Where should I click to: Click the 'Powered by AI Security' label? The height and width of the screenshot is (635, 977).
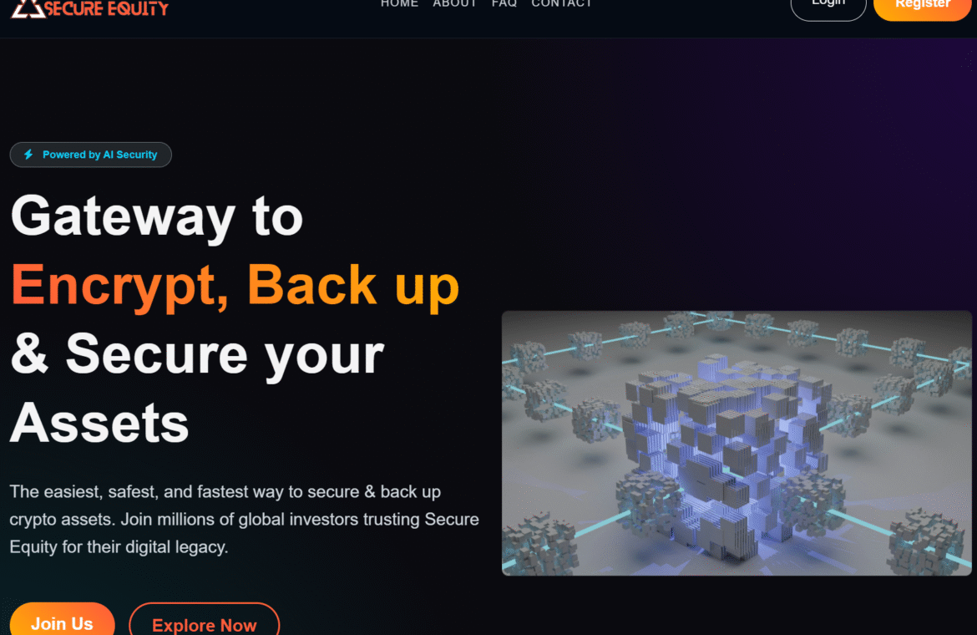click(x=99, y=155)
